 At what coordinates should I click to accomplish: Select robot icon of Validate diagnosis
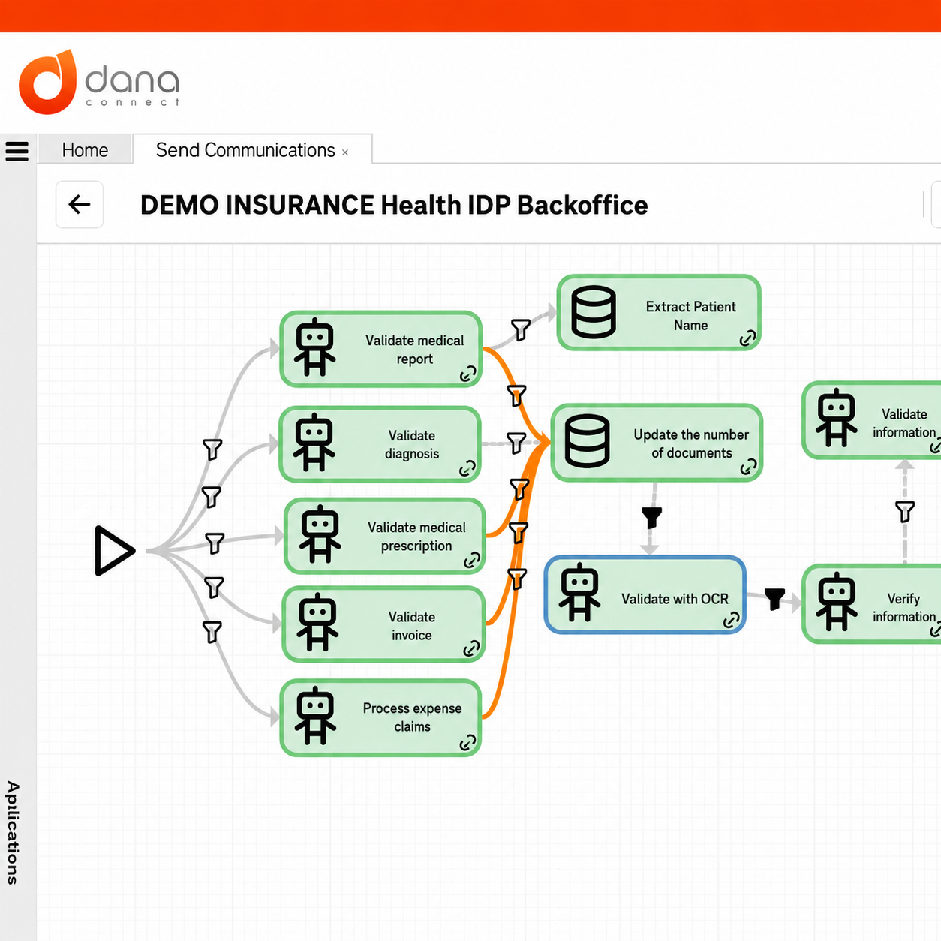pos(314,443)
